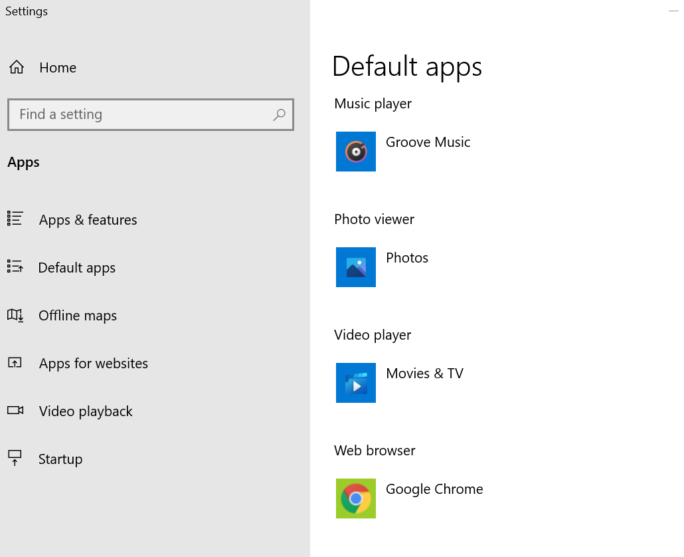Click the Video playback camera icon
The image size is (684, 557).
pos(15,410)
